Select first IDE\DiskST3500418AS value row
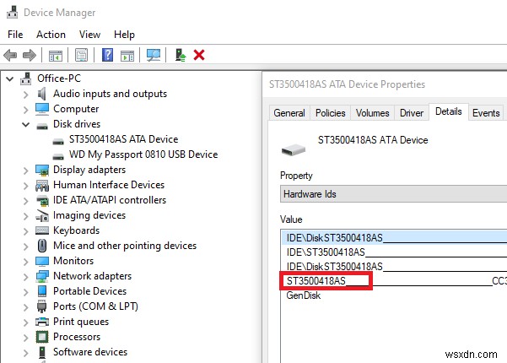The height and width of the screenshot is (363, 507). (395, 238)
